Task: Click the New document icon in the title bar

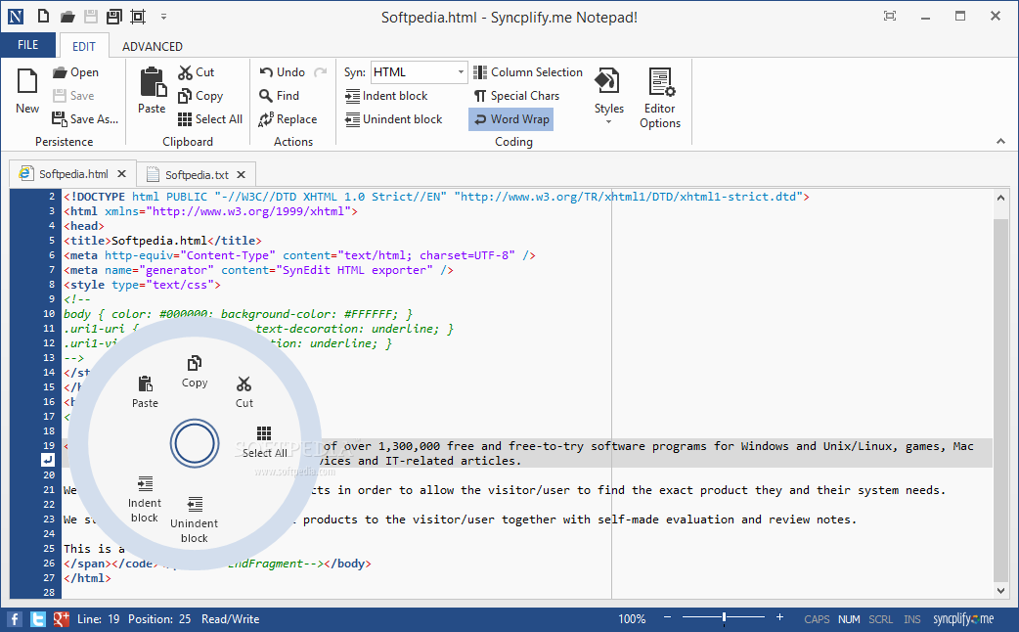Action: [43, 17]
